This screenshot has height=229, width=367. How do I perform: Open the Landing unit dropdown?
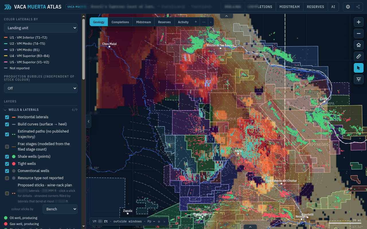41,28
